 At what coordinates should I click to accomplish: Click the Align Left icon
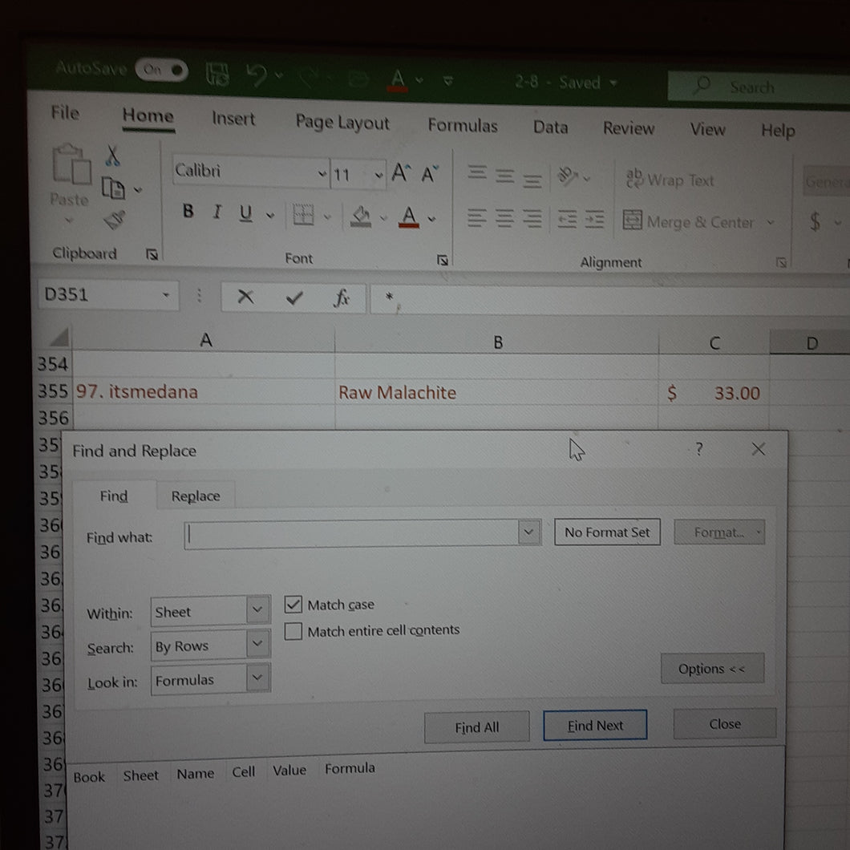pos(477,218)
